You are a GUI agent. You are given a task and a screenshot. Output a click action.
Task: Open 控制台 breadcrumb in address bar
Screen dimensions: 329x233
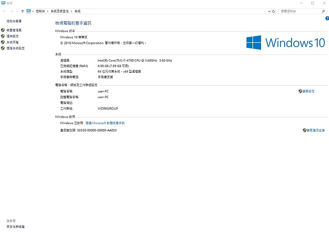[40, 11]
